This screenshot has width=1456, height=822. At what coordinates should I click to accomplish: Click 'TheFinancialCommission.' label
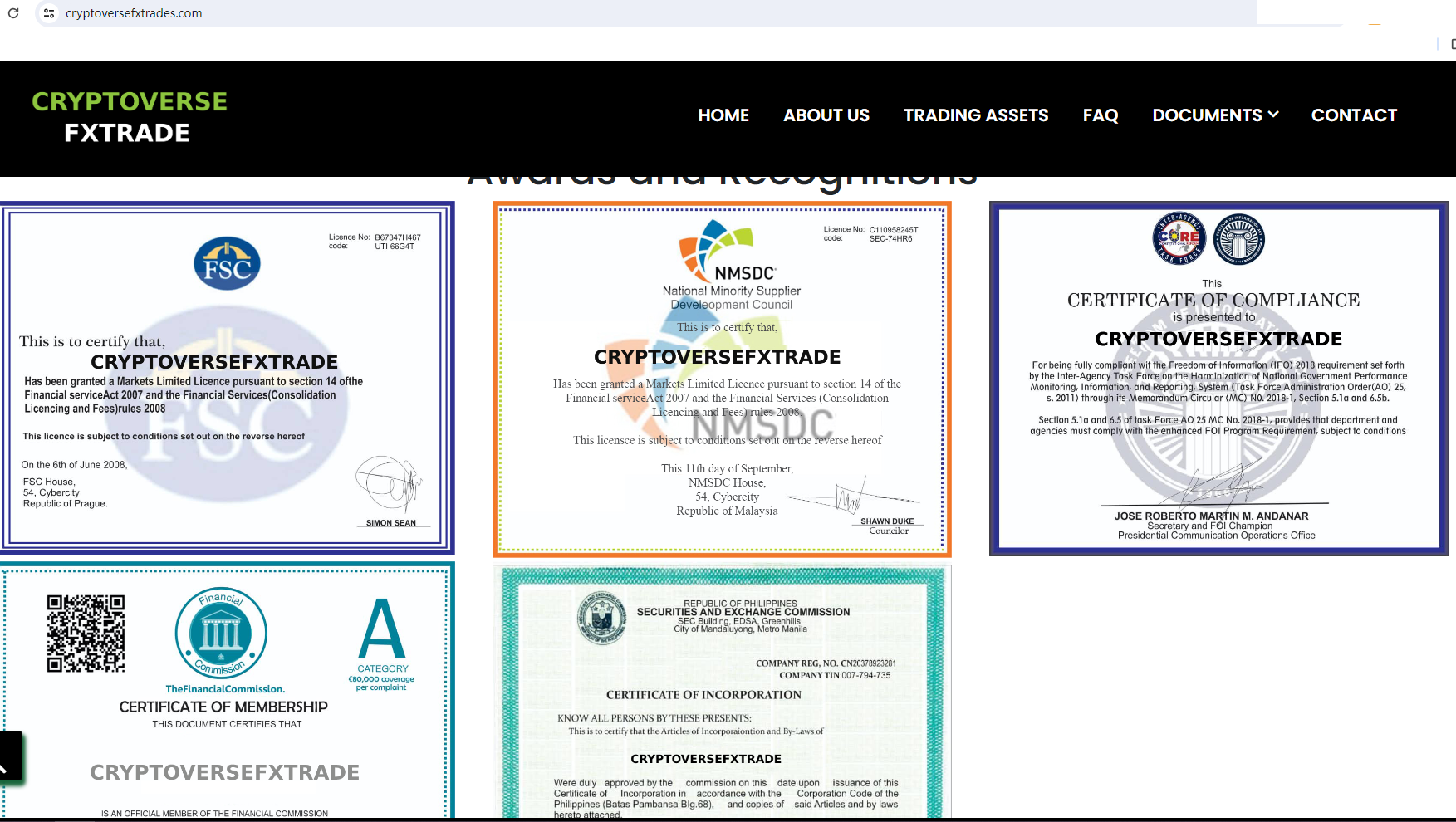[225, 689]
